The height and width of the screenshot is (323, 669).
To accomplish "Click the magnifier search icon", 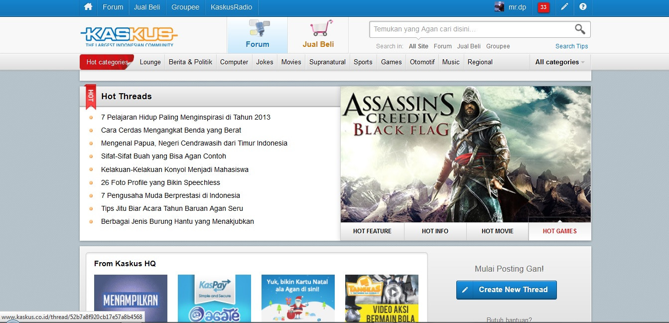I will point(580,29).
